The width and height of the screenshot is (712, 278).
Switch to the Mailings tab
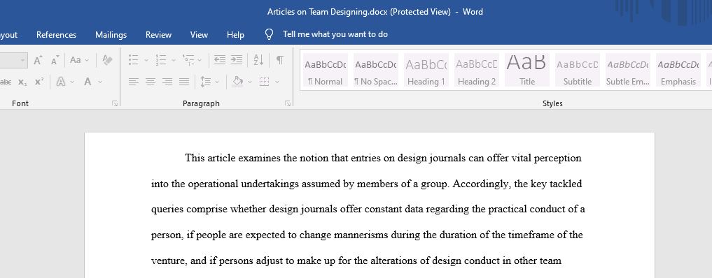point(111,35)
